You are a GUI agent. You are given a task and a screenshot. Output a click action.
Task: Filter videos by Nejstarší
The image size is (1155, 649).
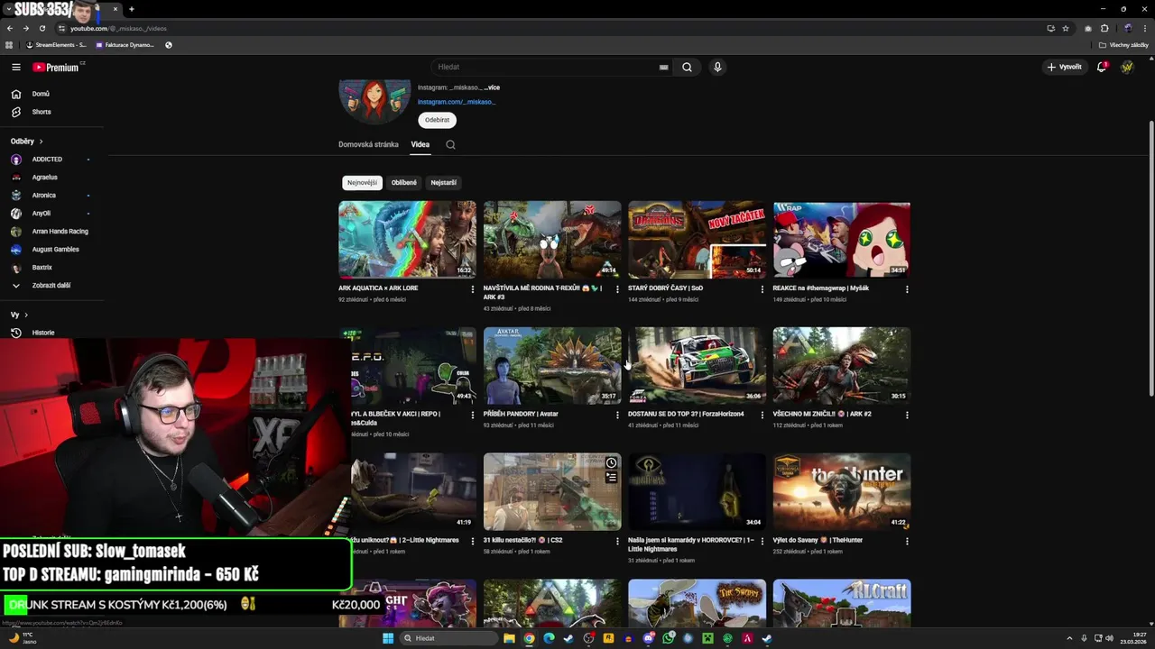[443, 182]
